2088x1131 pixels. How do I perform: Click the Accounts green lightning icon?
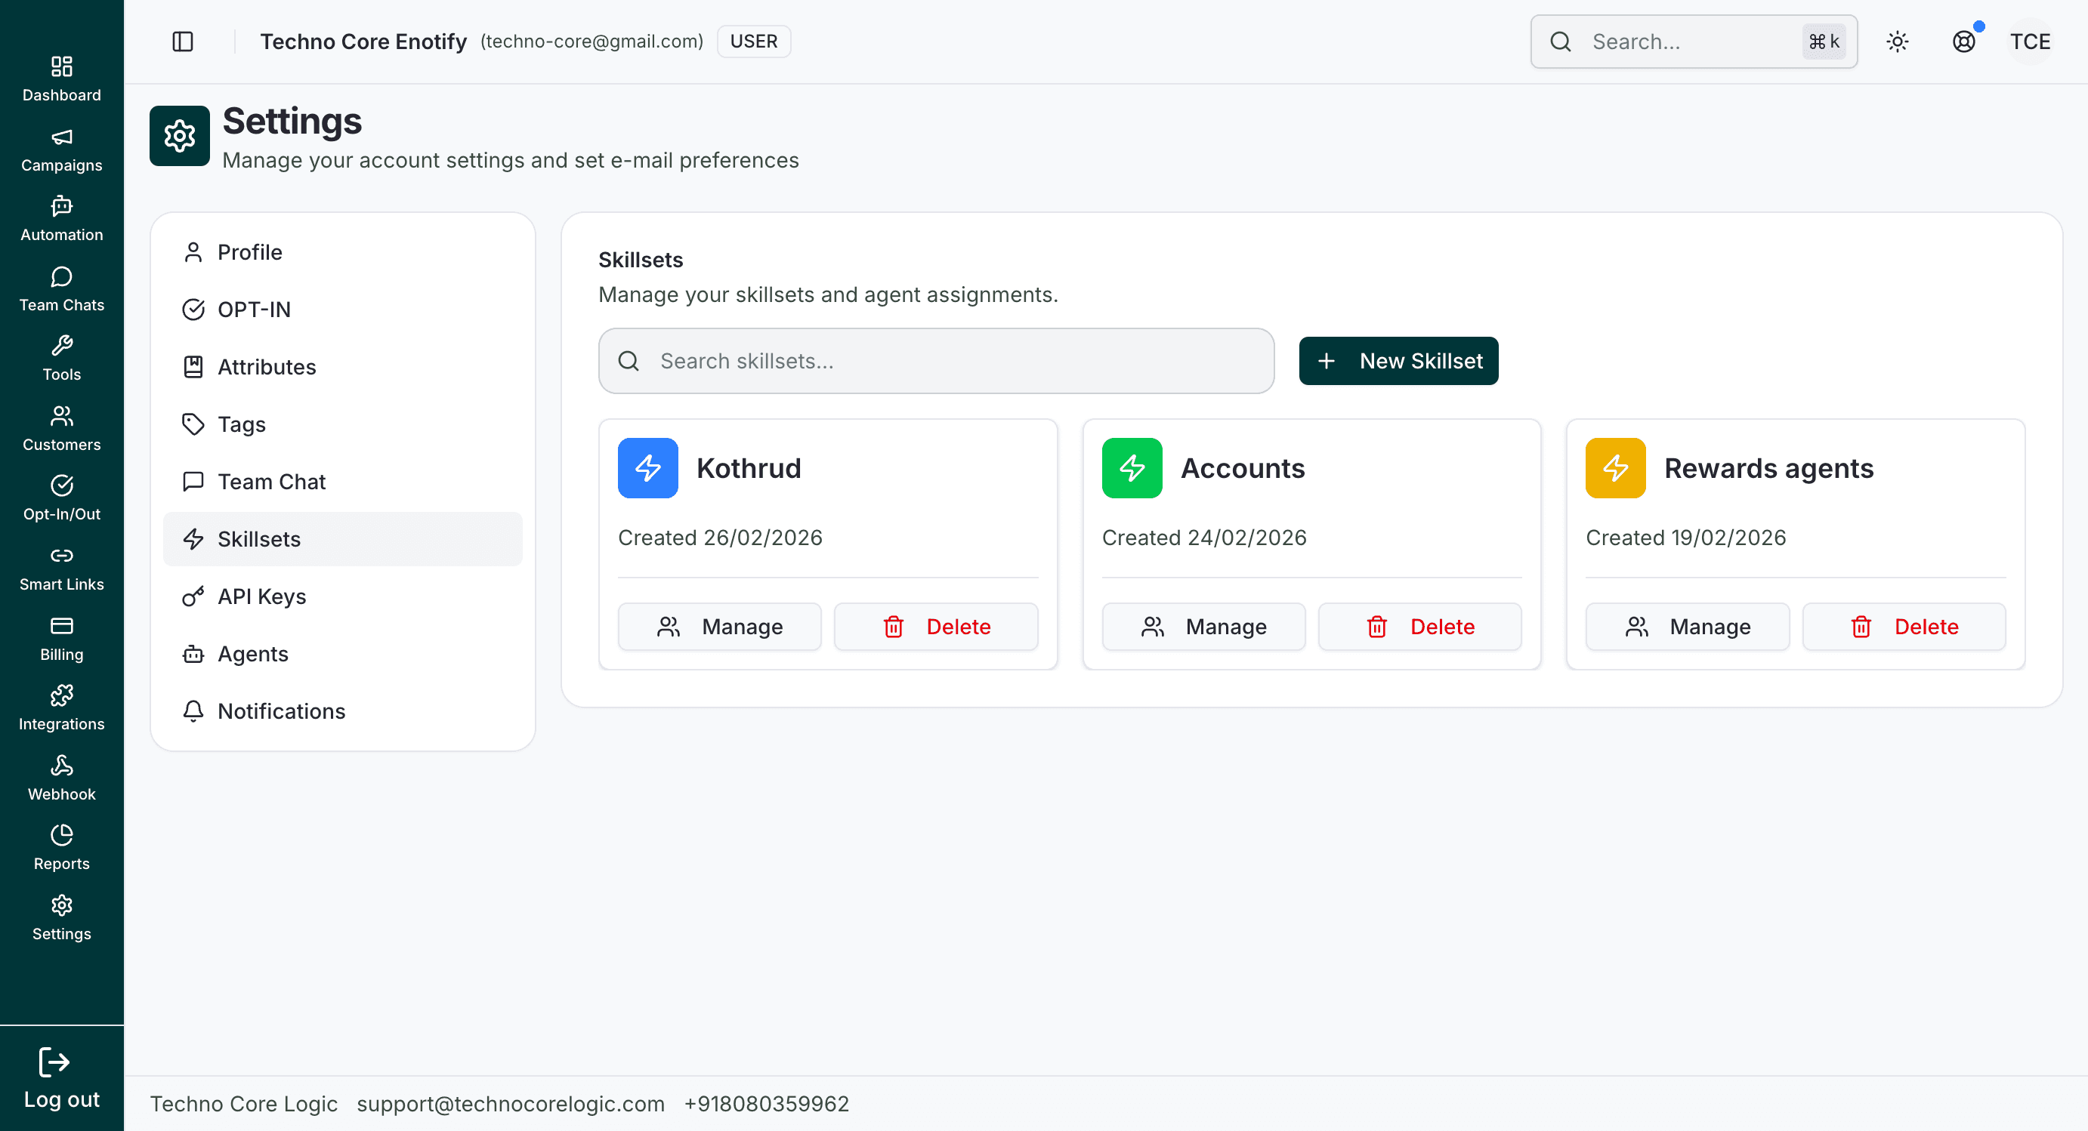(1132, 468)
